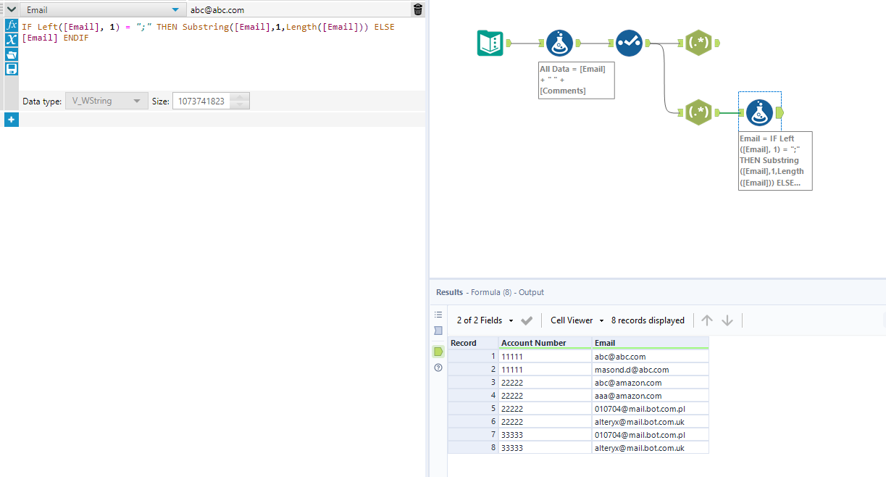Save the expression with the disk icon
Screen dimensions: 886x477
tap(11, 69)
